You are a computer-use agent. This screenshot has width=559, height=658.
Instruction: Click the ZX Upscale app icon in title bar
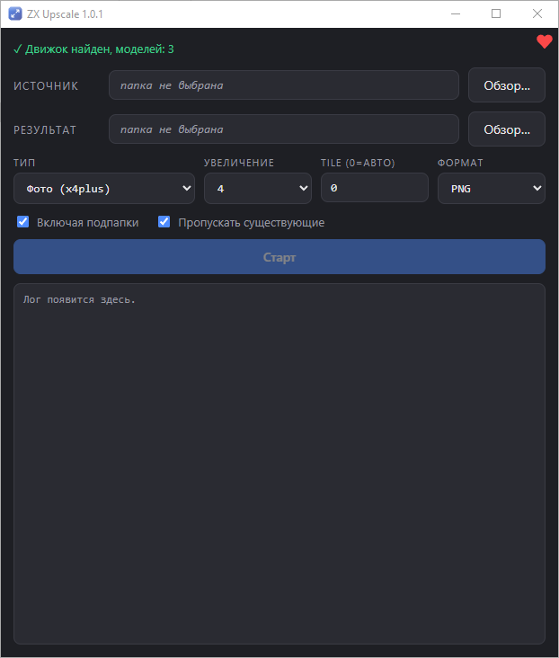pos(15,13)
